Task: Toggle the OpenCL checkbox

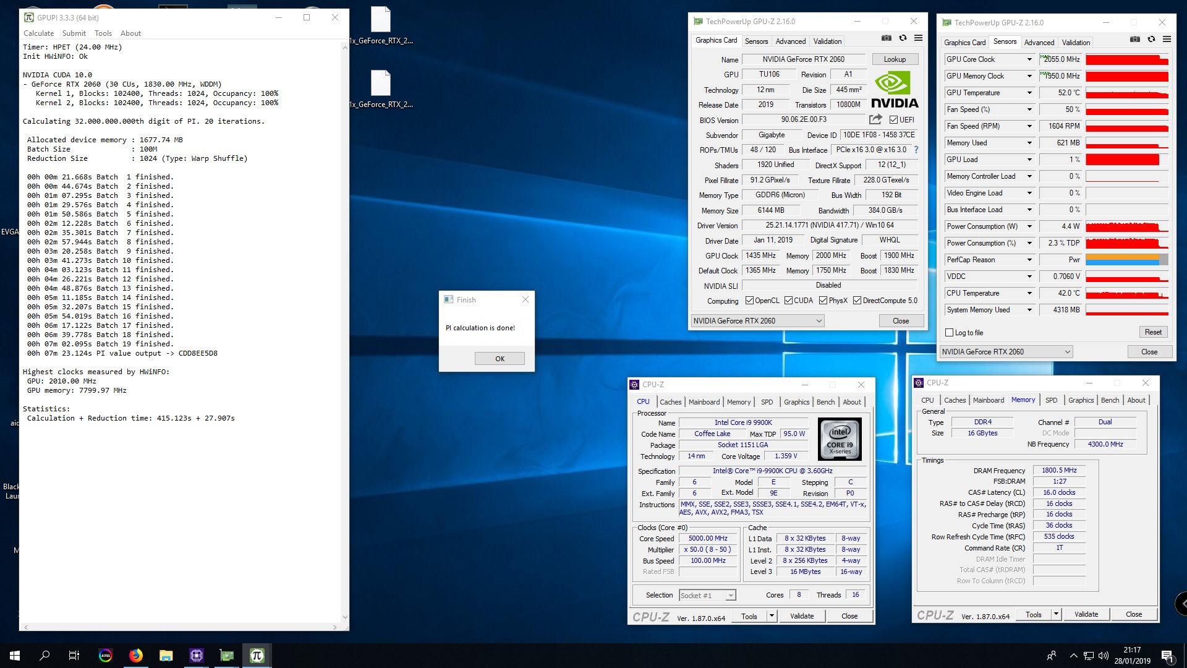Action: click(749, 301)
